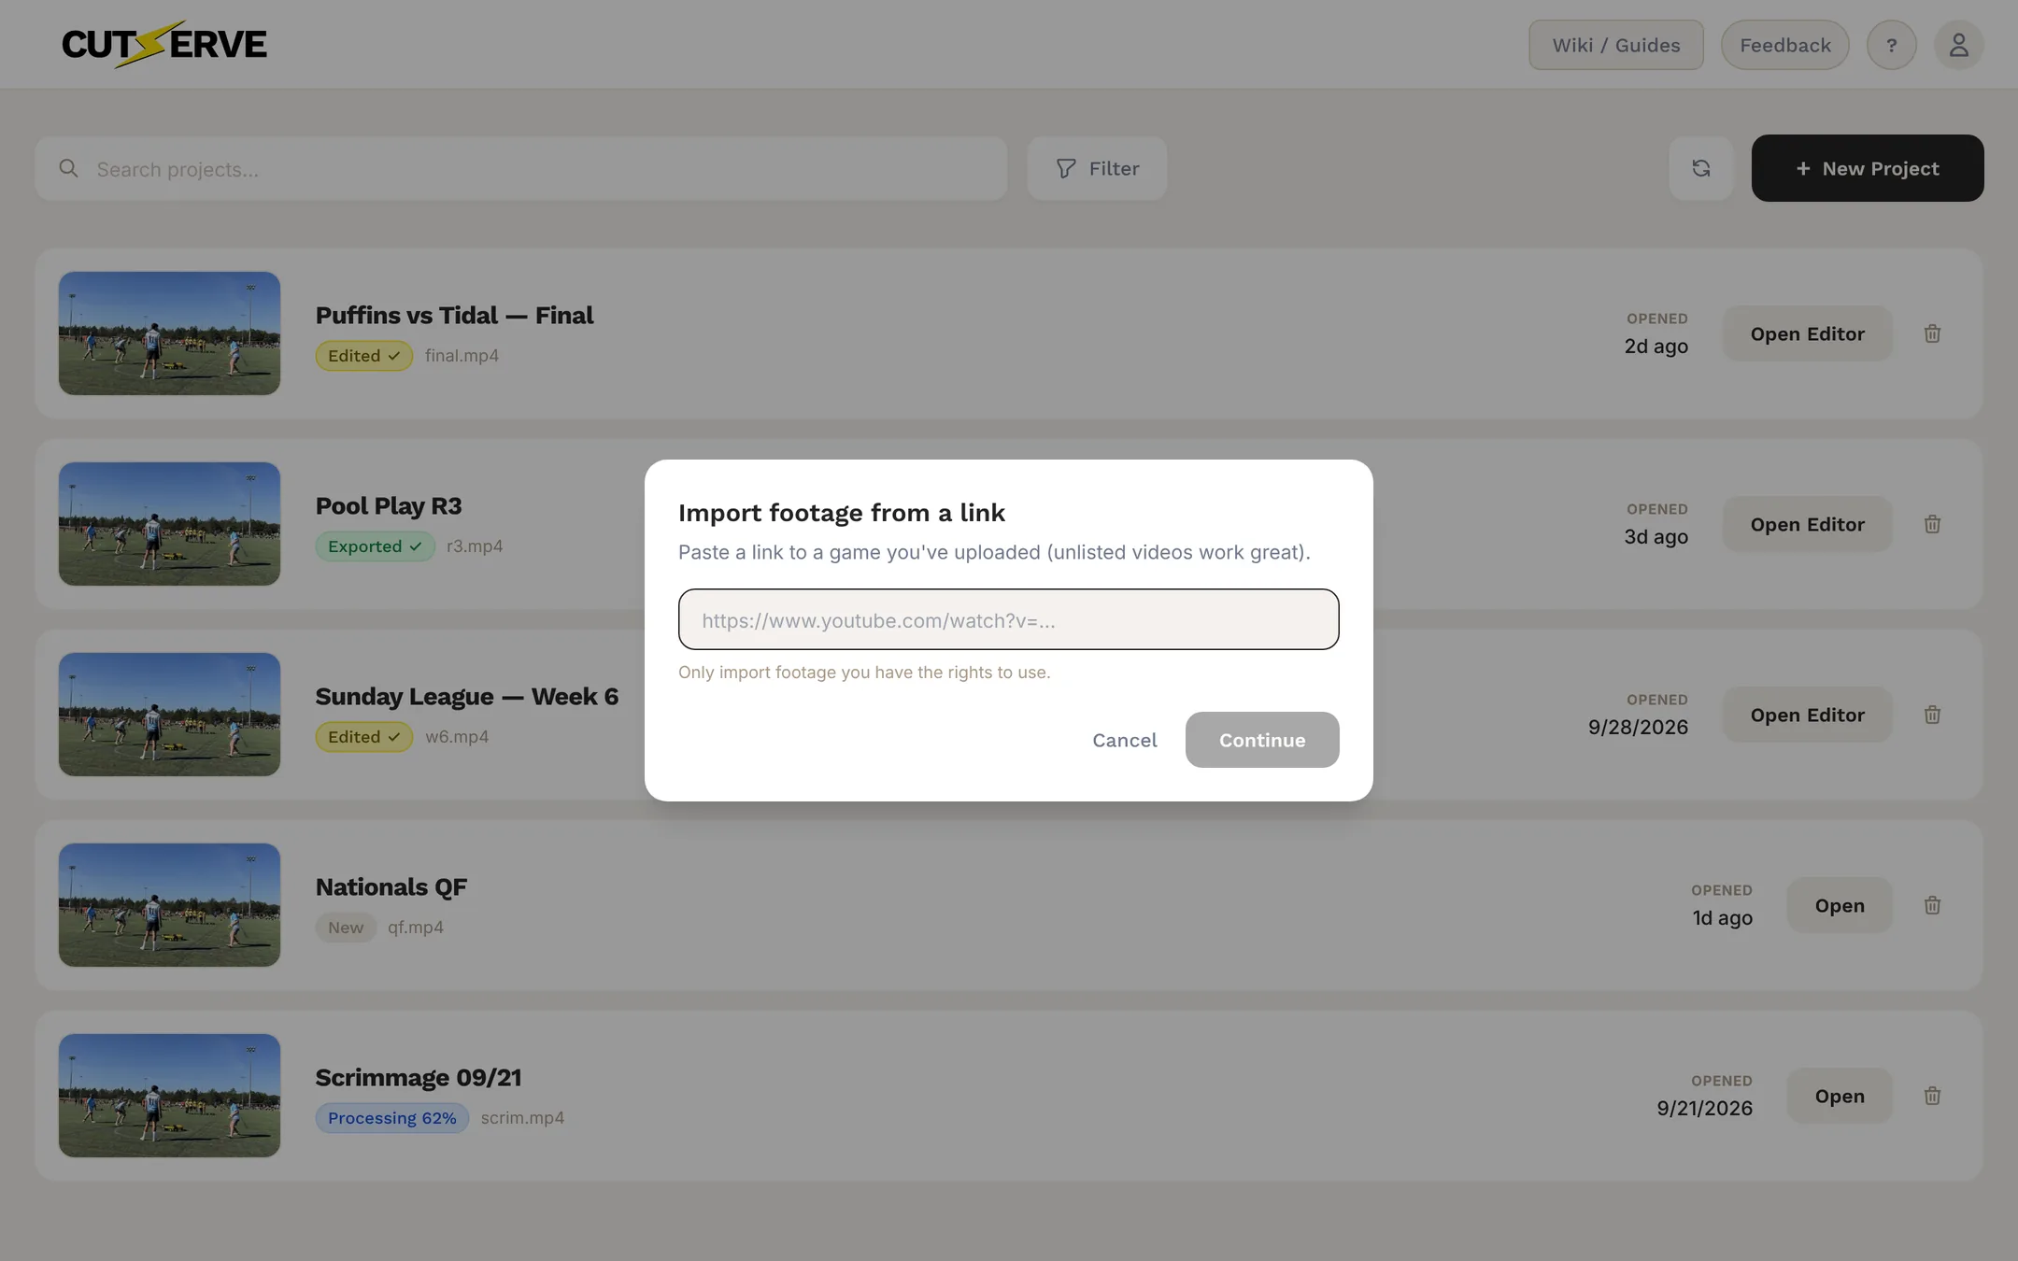Click the Edited badge on Puffins project

pos(364,356)
